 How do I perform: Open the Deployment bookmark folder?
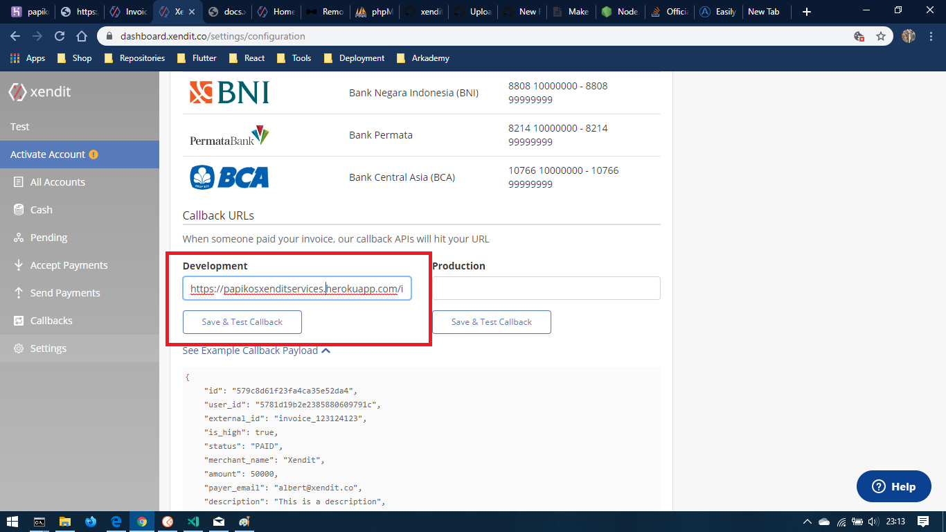(x=354, y=58)
